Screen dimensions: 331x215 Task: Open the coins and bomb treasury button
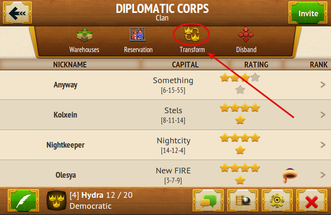point(242,201)
